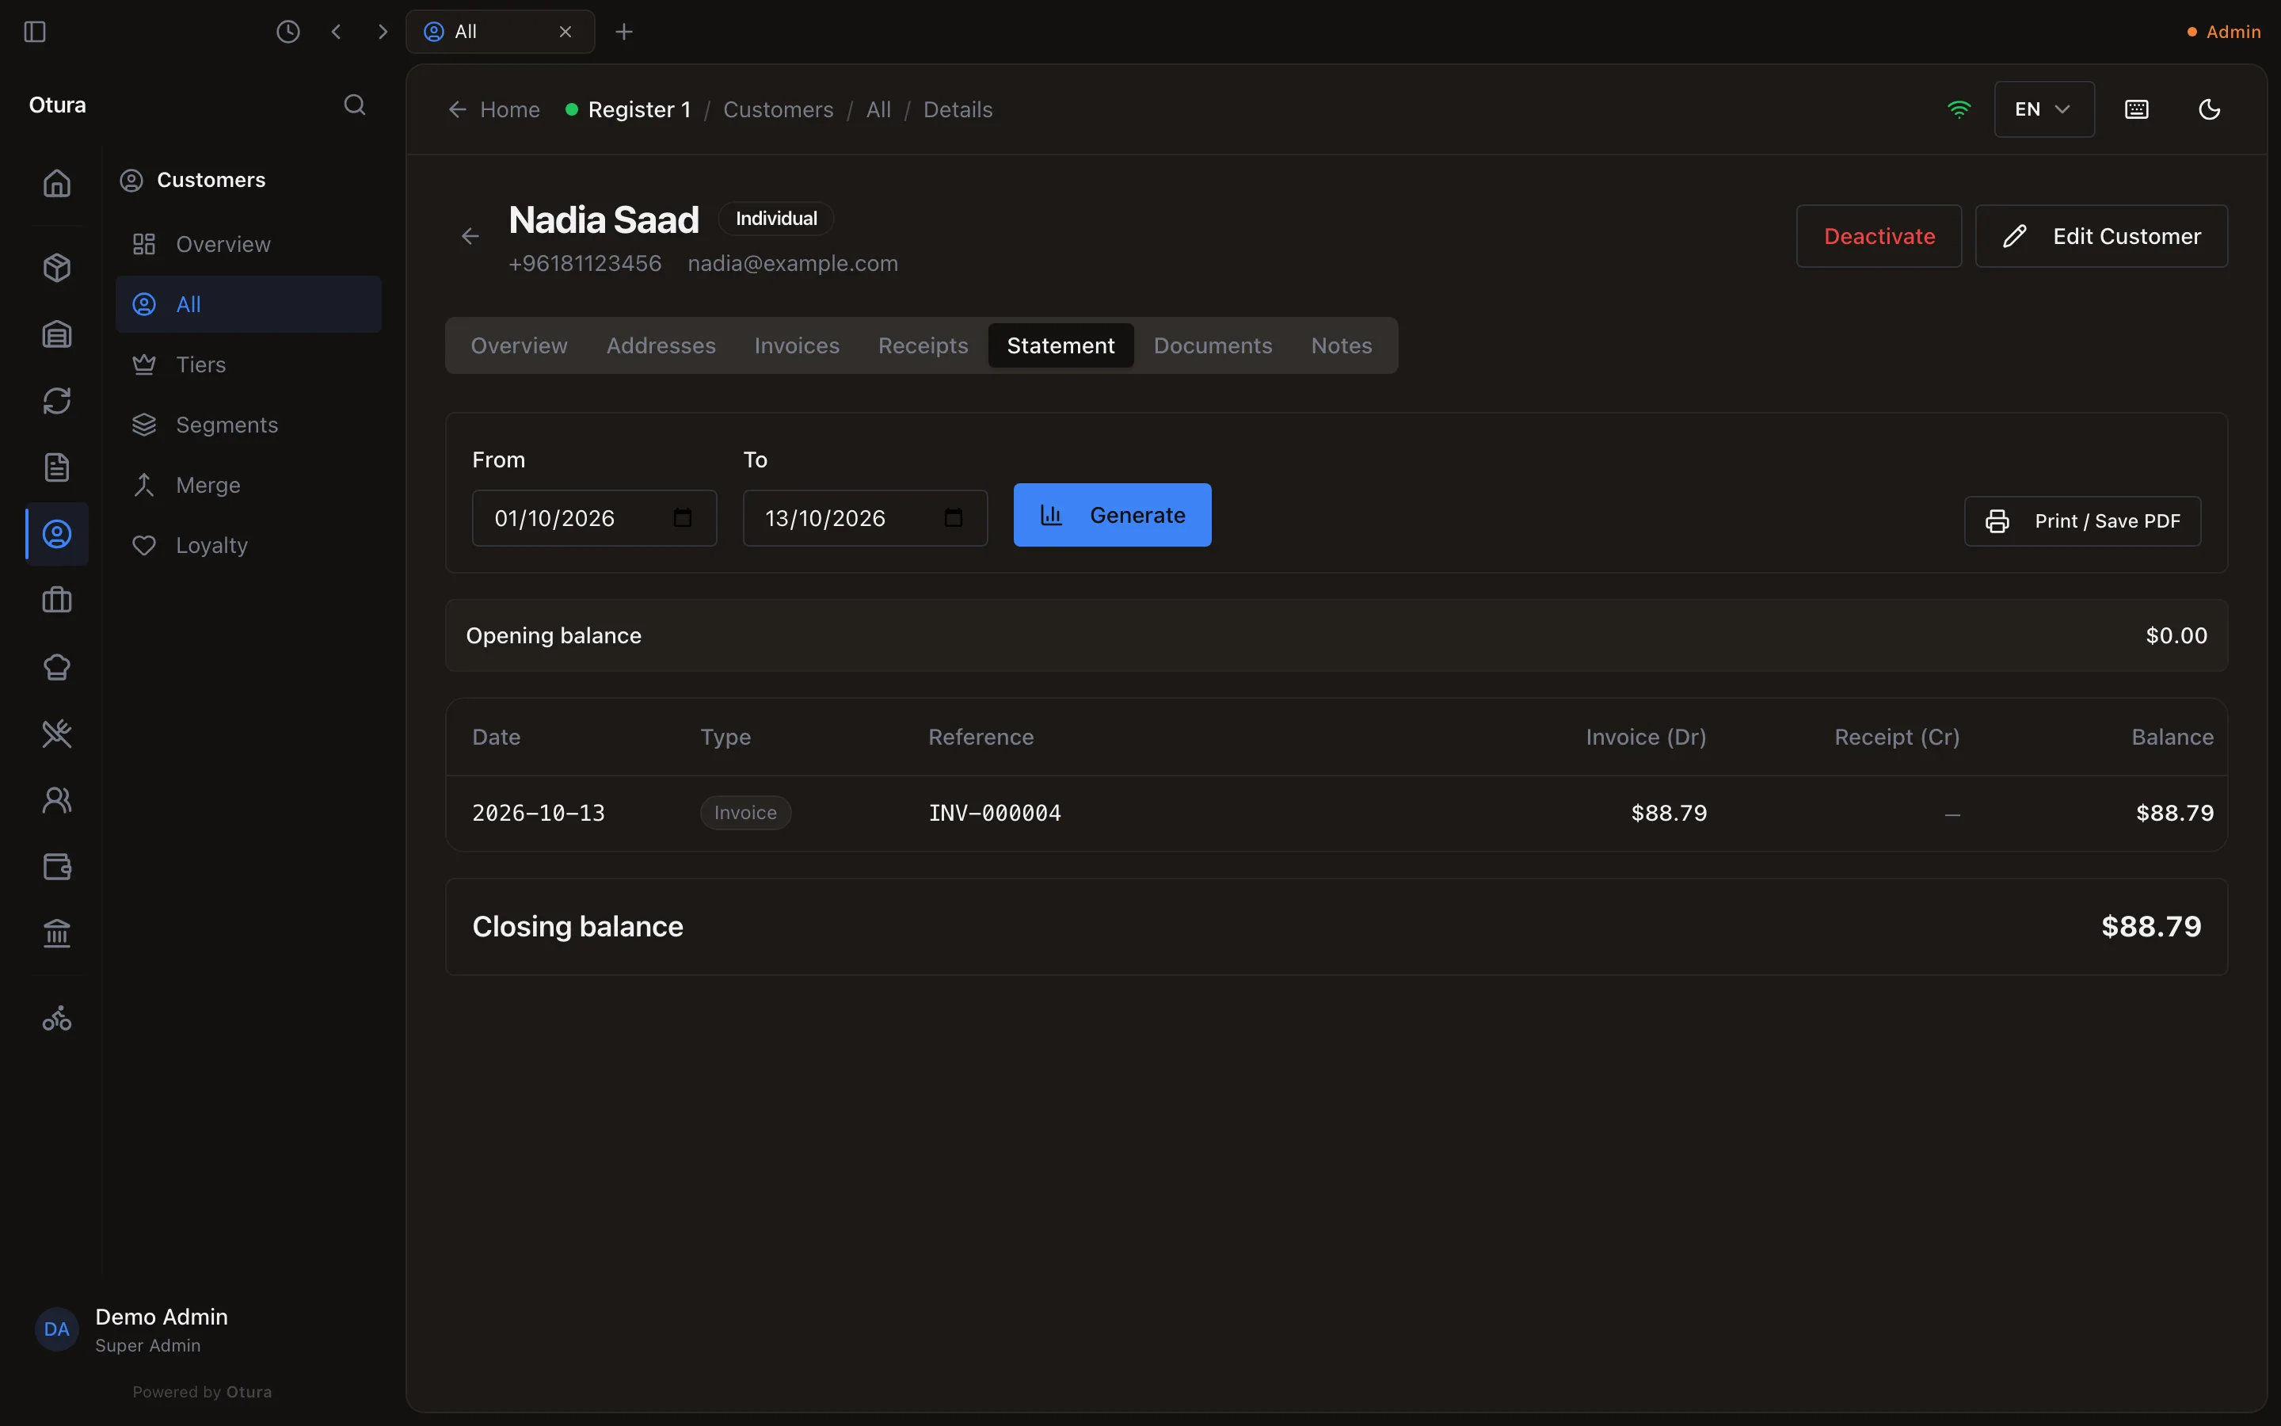Open the From date calendar picker
2281x1426 pixels.
[x=683, y=518]
